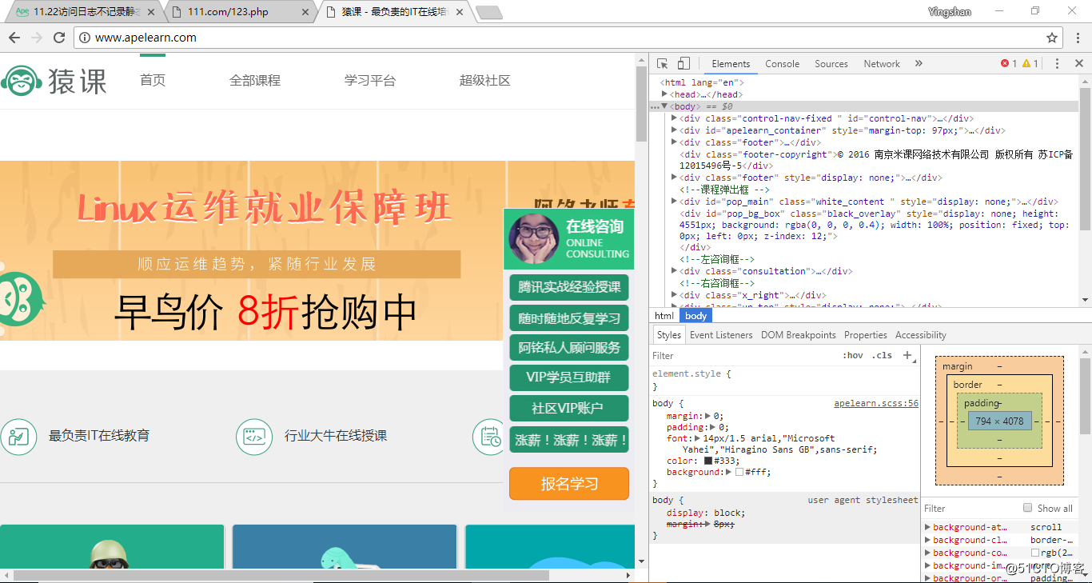Open the apelearn.scss:56 source link

click(876, 404)
